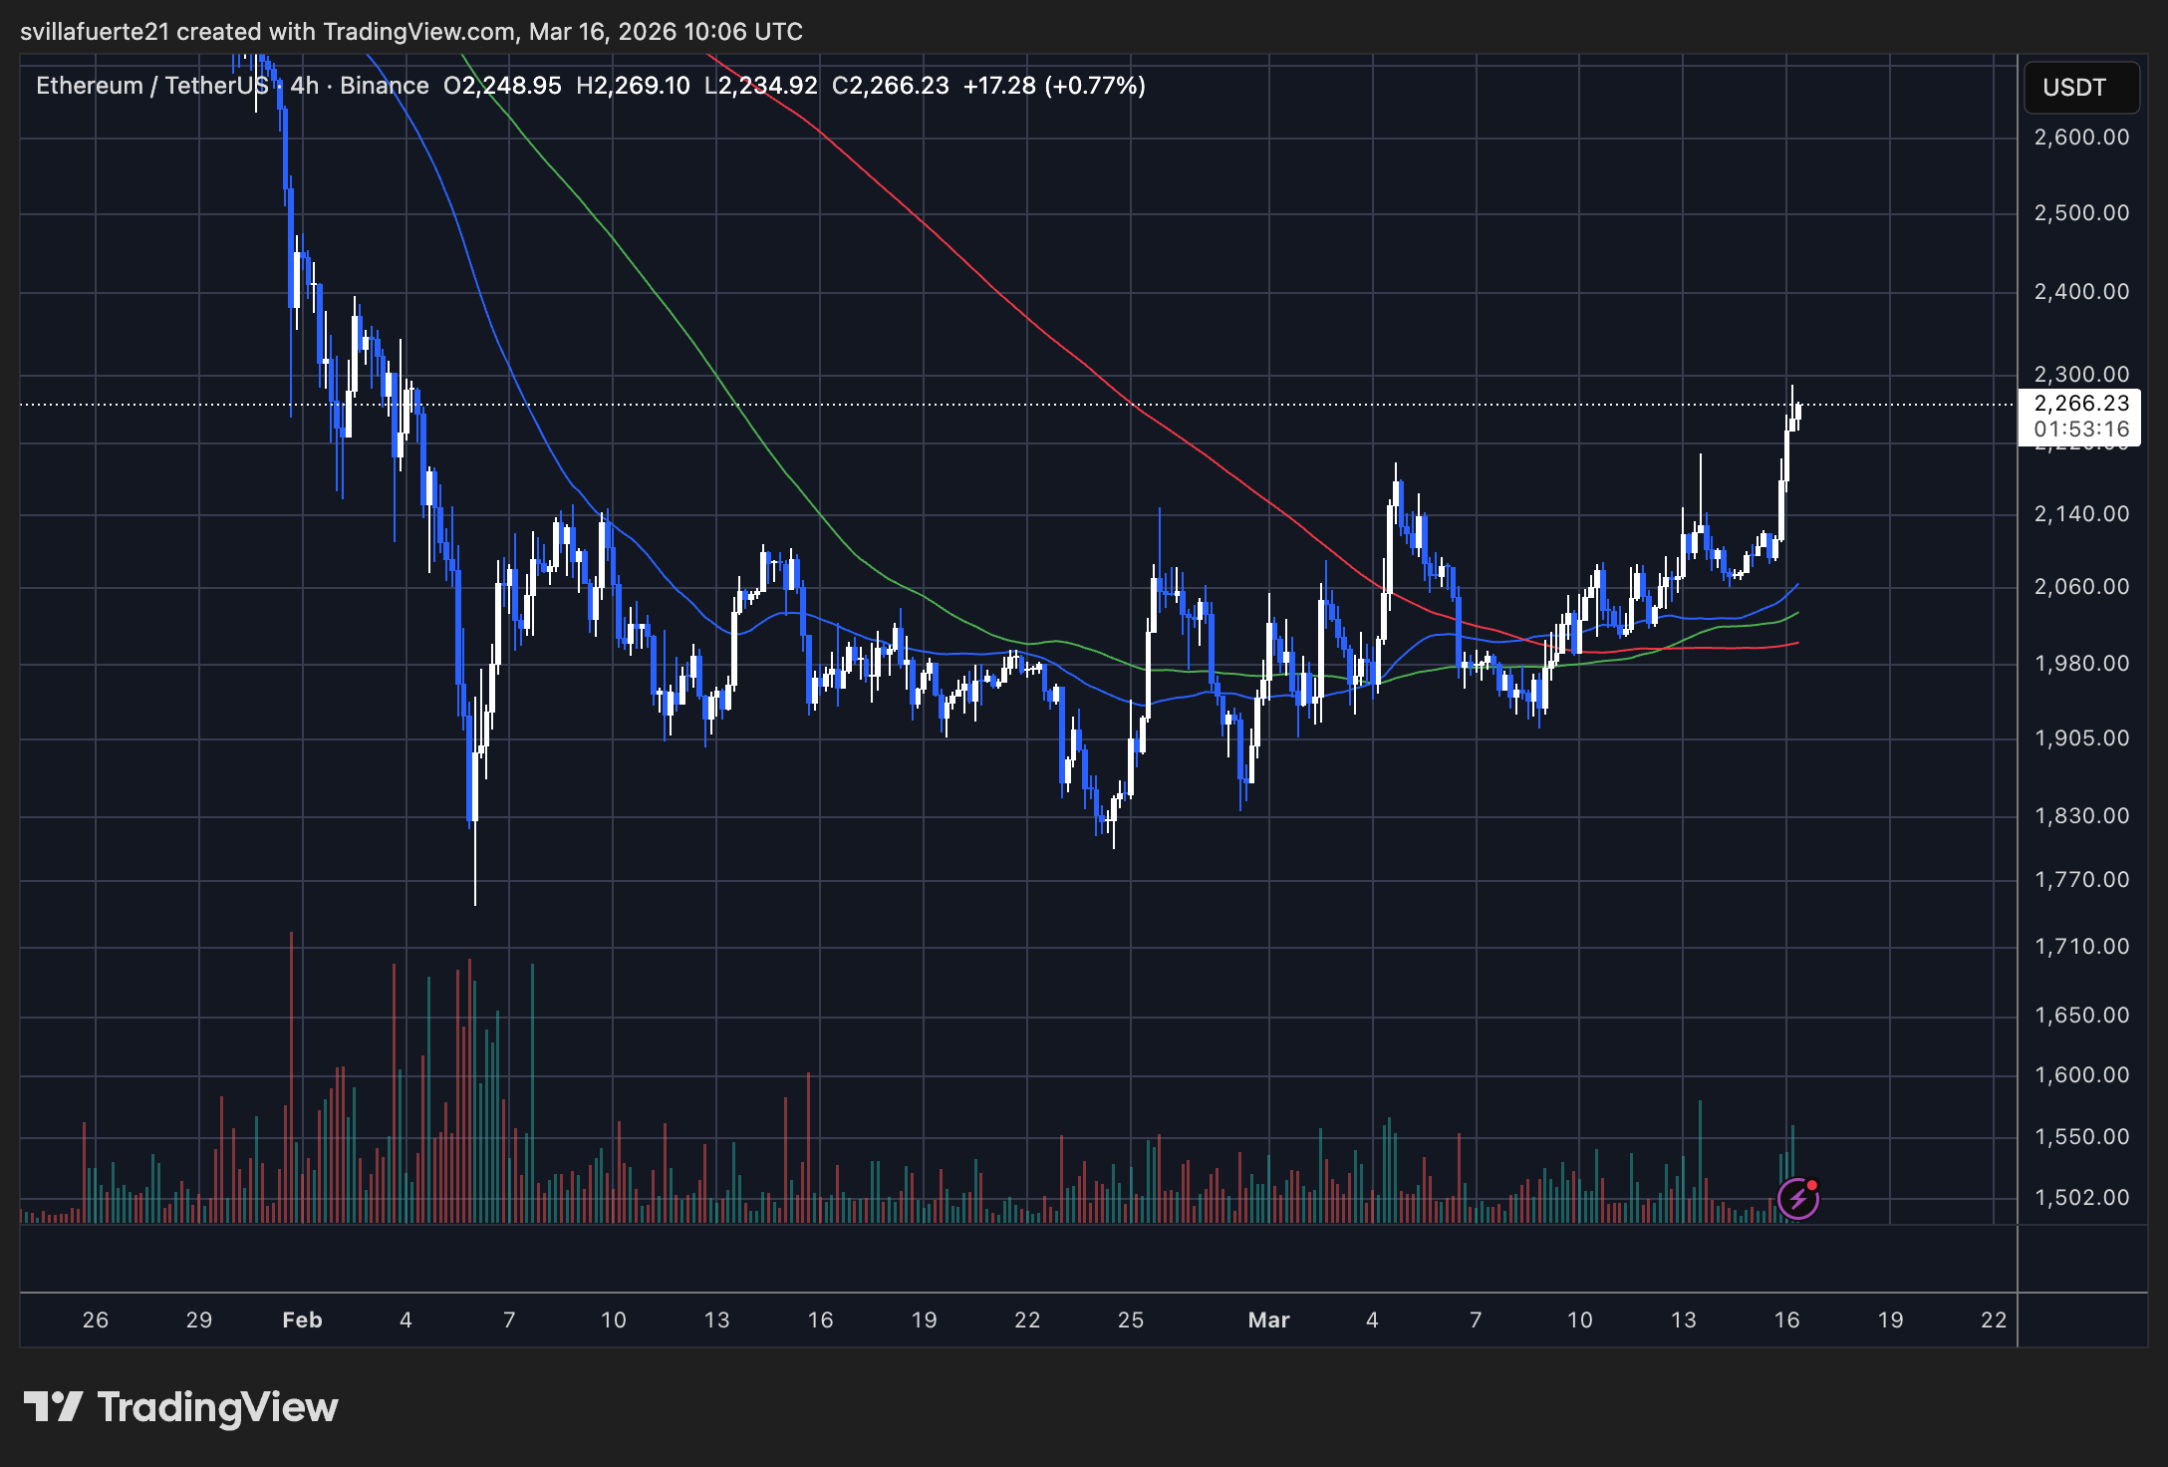Click the username svillafuerte21 link
Viewport: 2168px width, 1467px height.
point(95,31)
